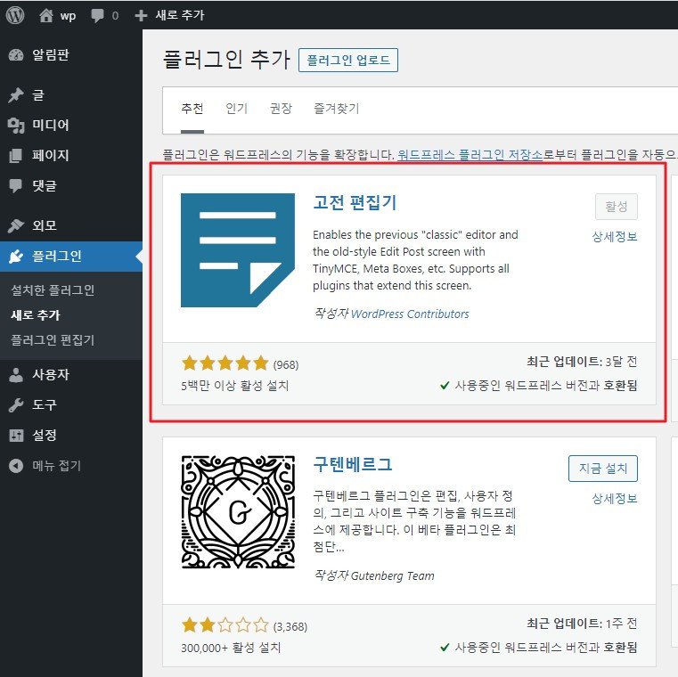
Task: Click the 플러그인 plug icon
Action: [x=16, y=256]
